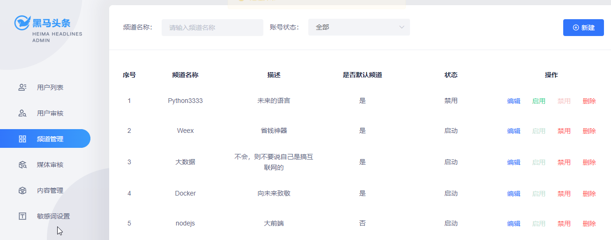This screenshot has height=240, width=611.
Task: Edit the Weex channel
Action: click(514, 131)
